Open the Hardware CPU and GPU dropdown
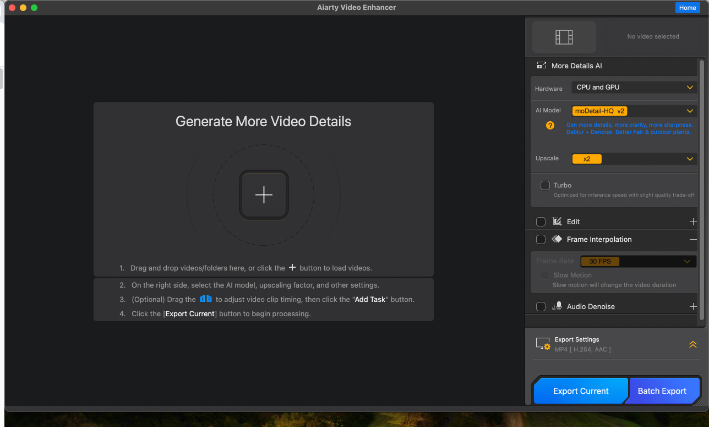Viewport: 709px width, 427px height. click(x=634, y=88)
